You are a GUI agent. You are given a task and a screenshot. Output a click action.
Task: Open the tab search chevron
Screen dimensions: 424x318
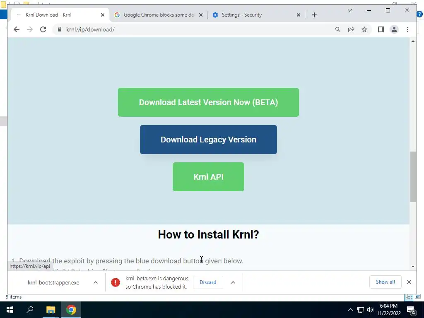click(x=349, y=10)
